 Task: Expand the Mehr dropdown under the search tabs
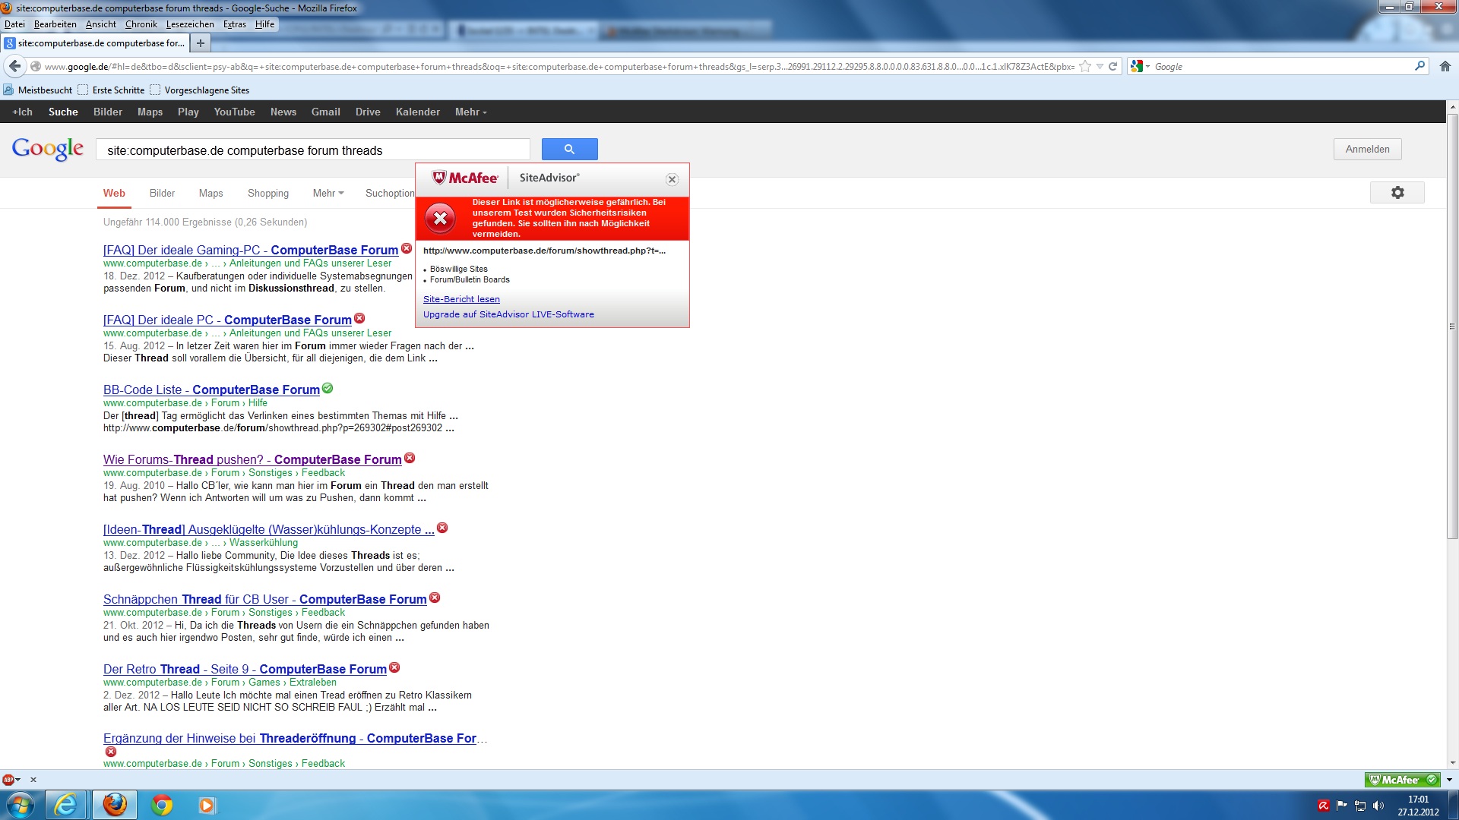click(328, 194)
